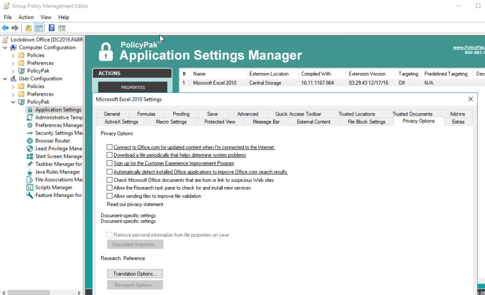485x295 pixels.
Task: Click Read our privacy statement text
Action: 135,205
